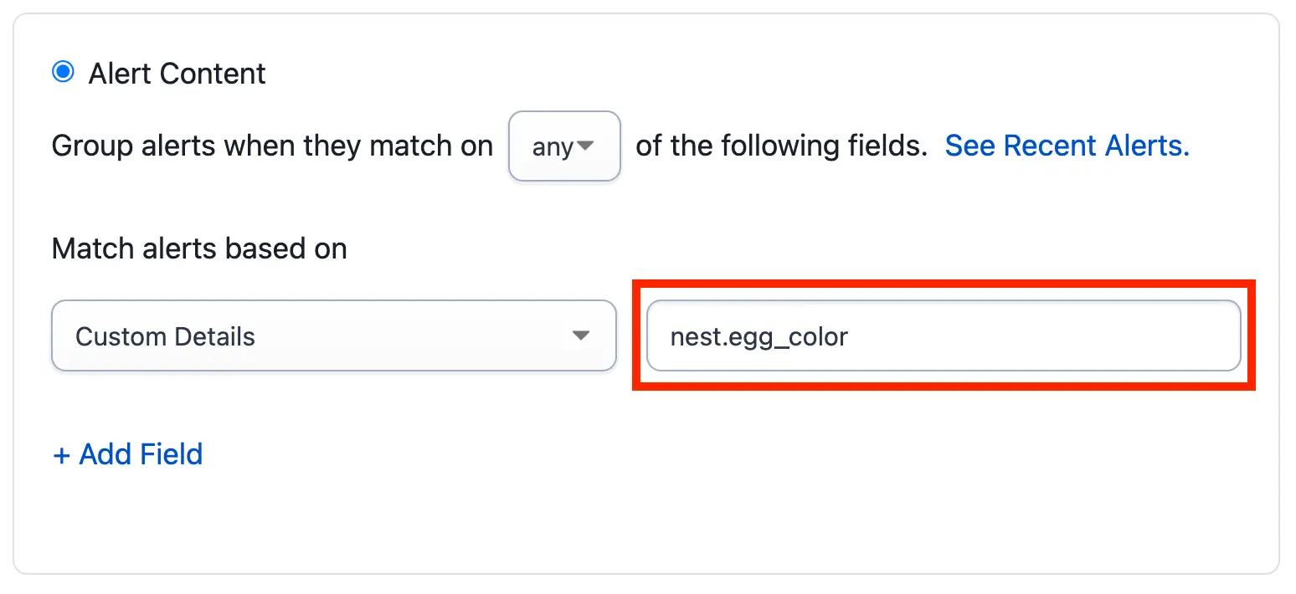Click the word 'any' in the dropdown
Image resolution: width=1296 pixels, height=594 pixels.
pos(553,147)
